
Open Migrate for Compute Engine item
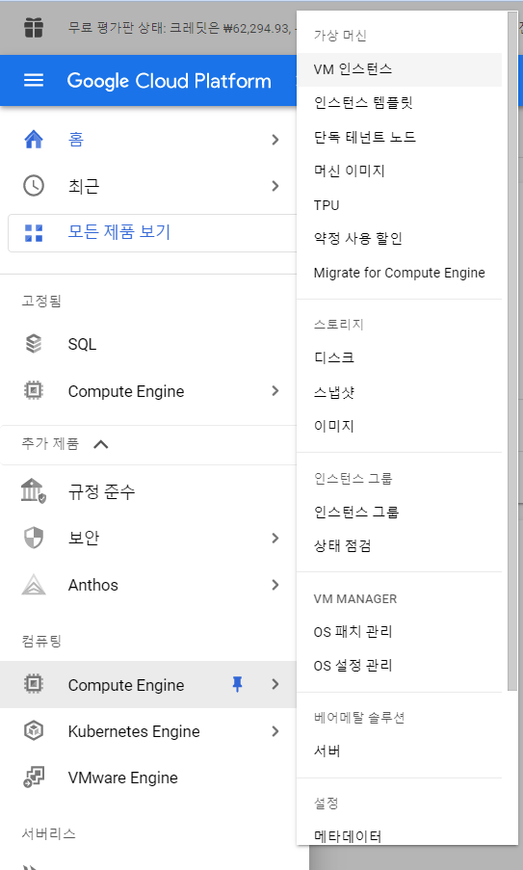[400, 273]
